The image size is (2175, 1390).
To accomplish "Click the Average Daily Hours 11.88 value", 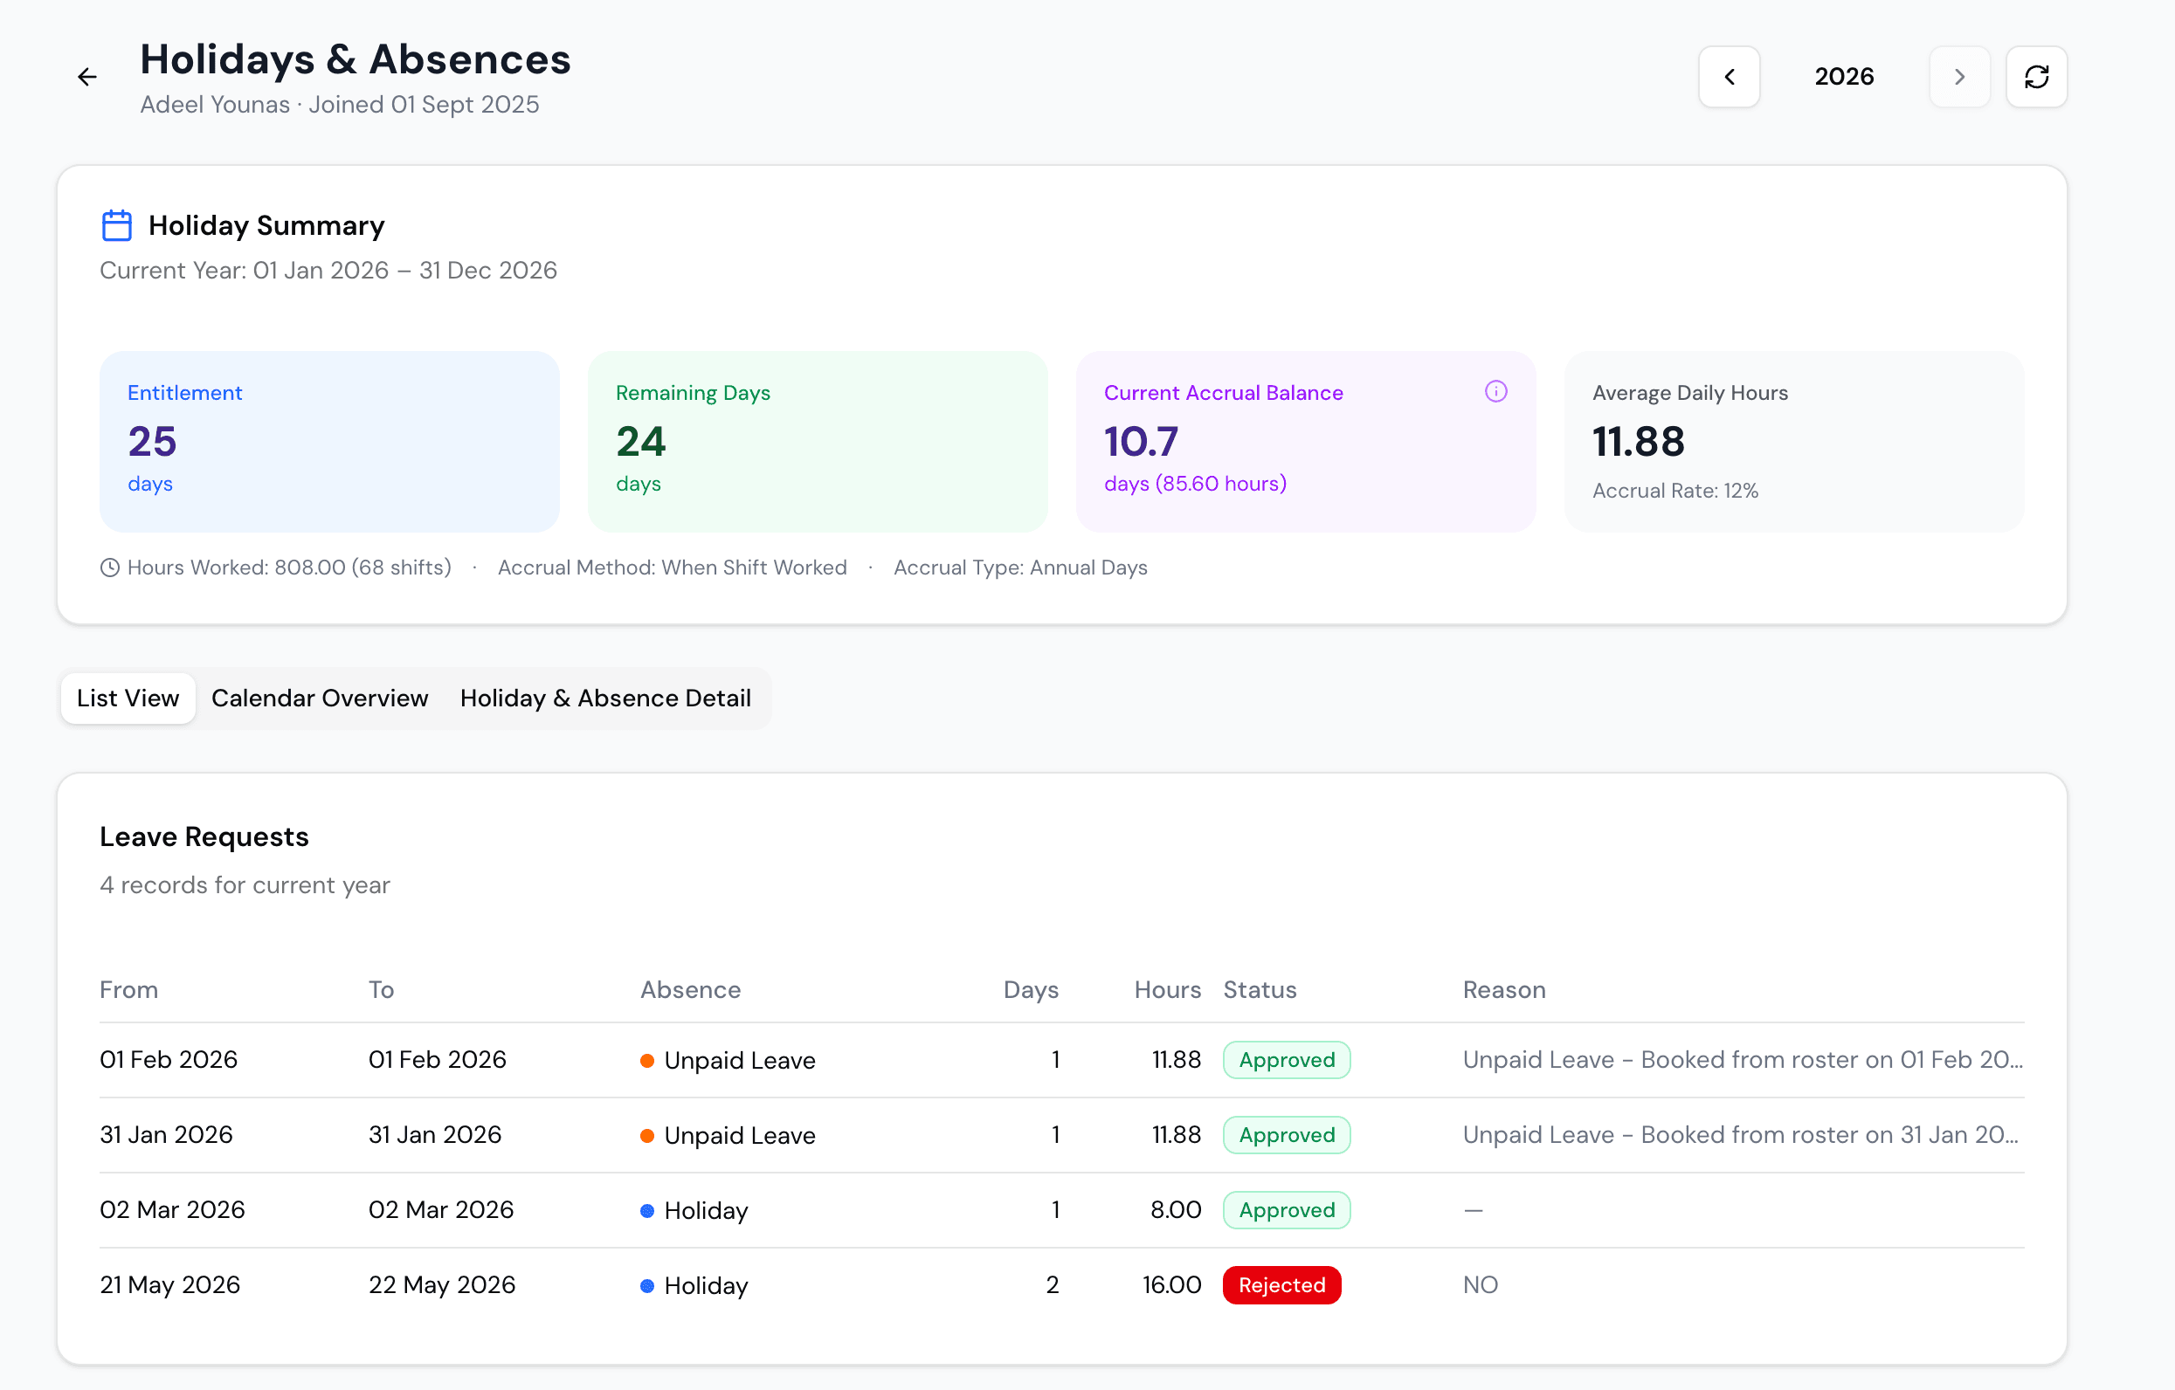I will 1638,442.
